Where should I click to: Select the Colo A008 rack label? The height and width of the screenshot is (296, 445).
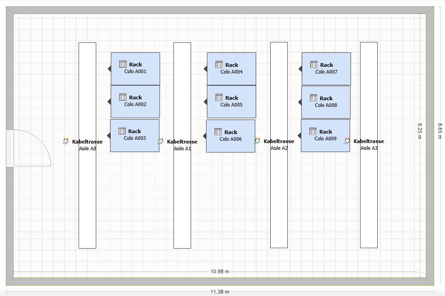tap(326, 105)
